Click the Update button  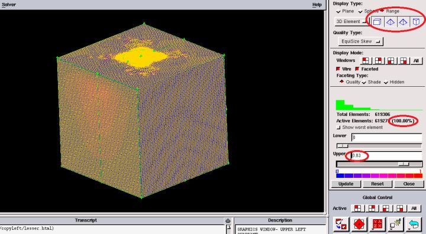[x=346, y=184]
